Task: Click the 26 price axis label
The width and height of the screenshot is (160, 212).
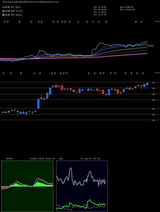Action: point(153,100)
